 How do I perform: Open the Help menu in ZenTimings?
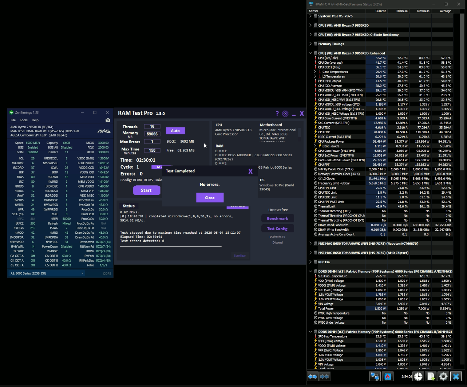(x=35, y=120)
